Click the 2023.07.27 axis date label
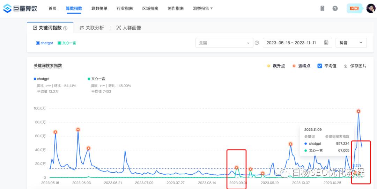 176,183
